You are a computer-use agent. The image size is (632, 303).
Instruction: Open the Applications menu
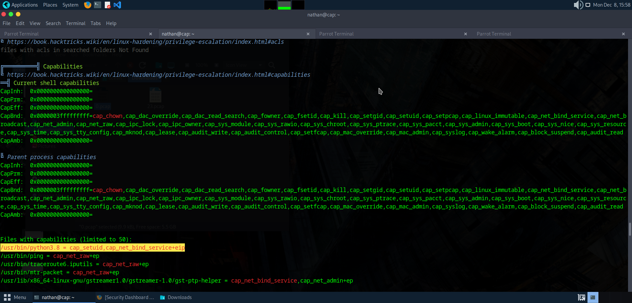[x=20, y=5]
